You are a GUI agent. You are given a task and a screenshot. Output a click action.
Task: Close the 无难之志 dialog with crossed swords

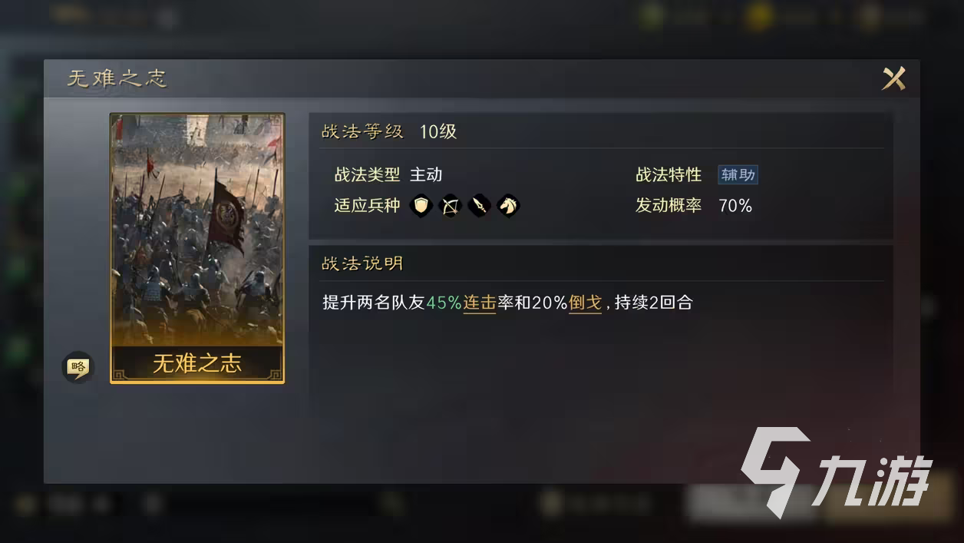click(x=893, y=78)
